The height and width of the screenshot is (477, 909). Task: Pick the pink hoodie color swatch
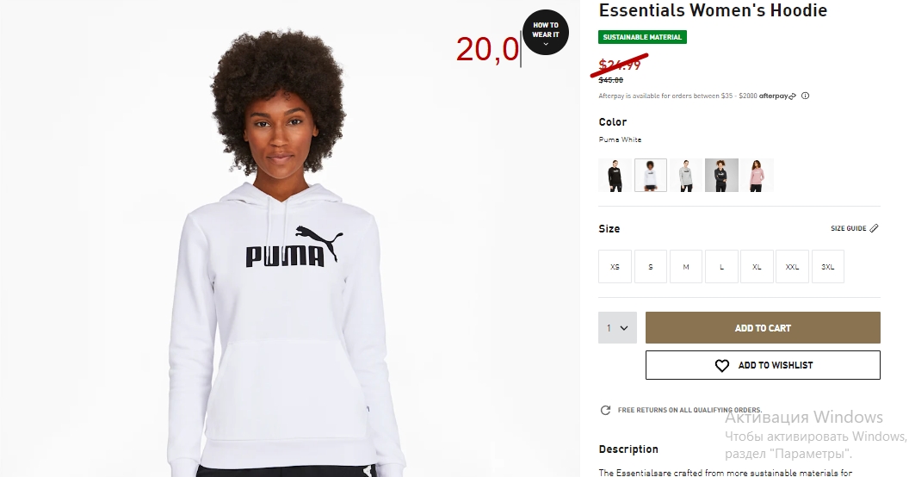tap(757, 175)
